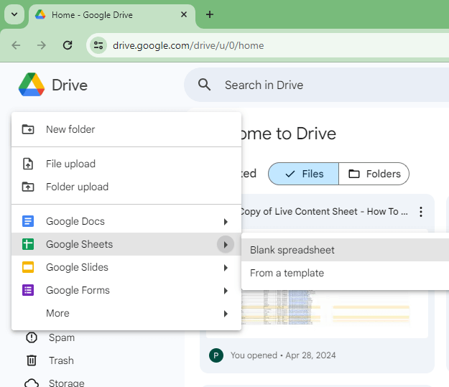Click the folder icon in Folders chip
The width and height of the screenshot is (449, 387).
(x=354, y=174)
